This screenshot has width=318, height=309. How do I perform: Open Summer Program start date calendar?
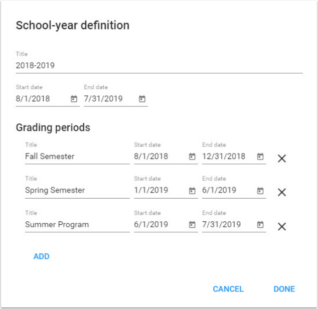tap(192, 225)
